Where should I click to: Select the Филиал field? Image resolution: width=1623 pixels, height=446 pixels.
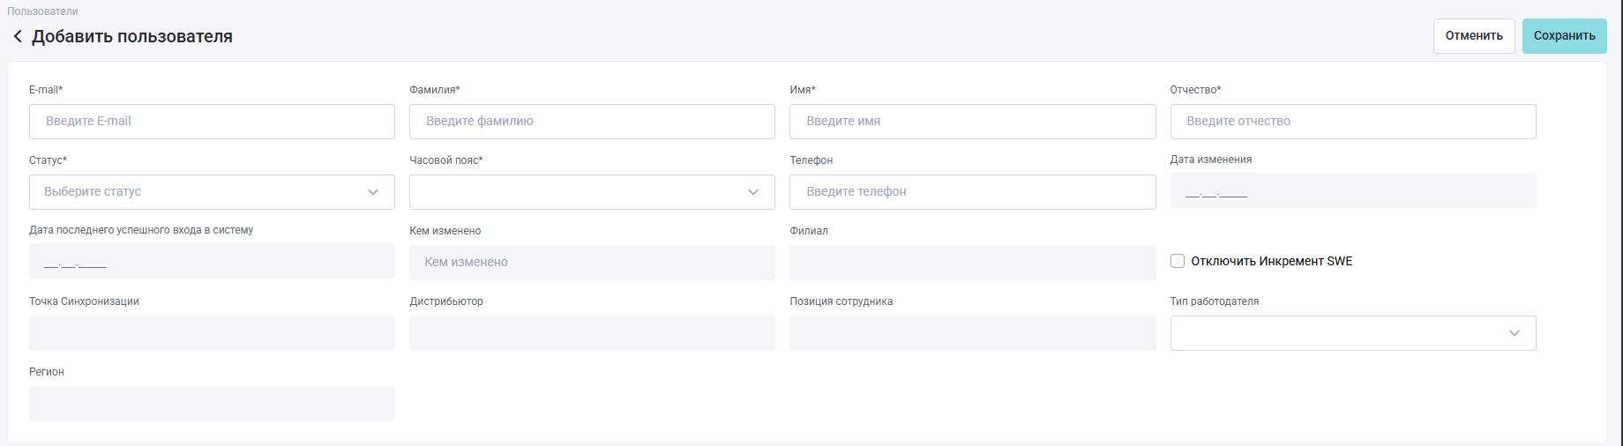(x=972, y=263)
